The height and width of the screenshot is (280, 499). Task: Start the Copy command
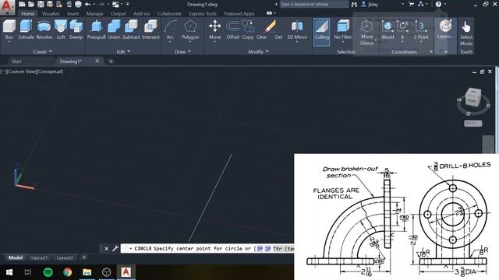[x=248, y=30]
